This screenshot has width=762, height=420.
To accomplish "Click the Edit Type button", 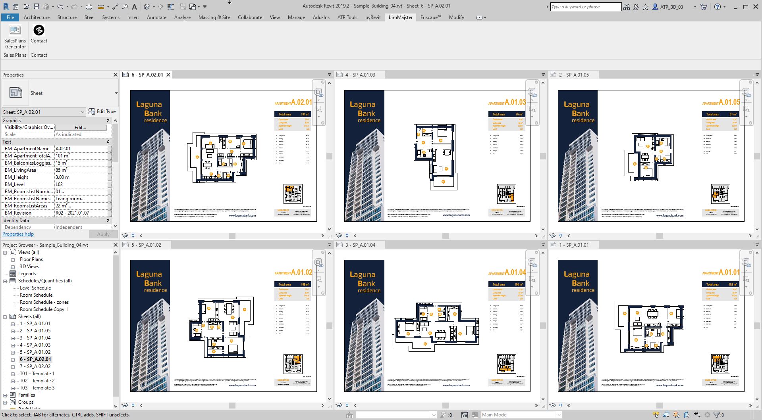I will tap(102, 111).
